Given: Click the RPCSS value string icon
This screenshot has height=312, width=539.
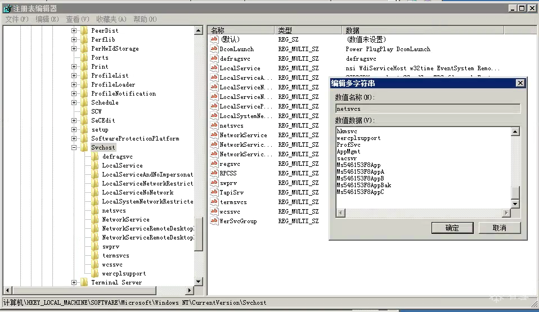Looking at the screenshot, I should tap(214, 173).
